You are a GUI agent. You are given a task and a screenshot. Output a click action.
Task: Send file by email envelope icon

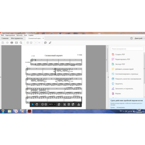click(16, 43)
